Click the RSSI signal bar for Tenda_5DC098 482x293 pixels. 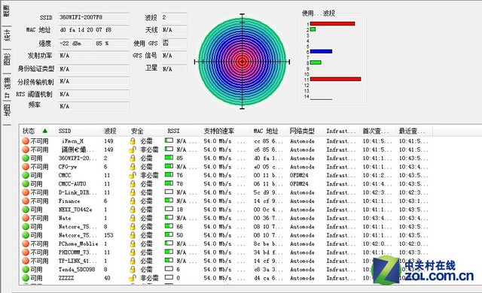pos(169,269)
